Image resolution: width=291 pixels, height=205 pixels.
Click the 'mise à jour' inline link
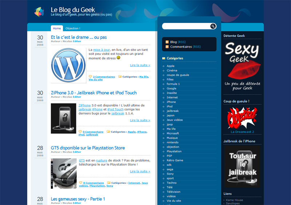point(101,50)
